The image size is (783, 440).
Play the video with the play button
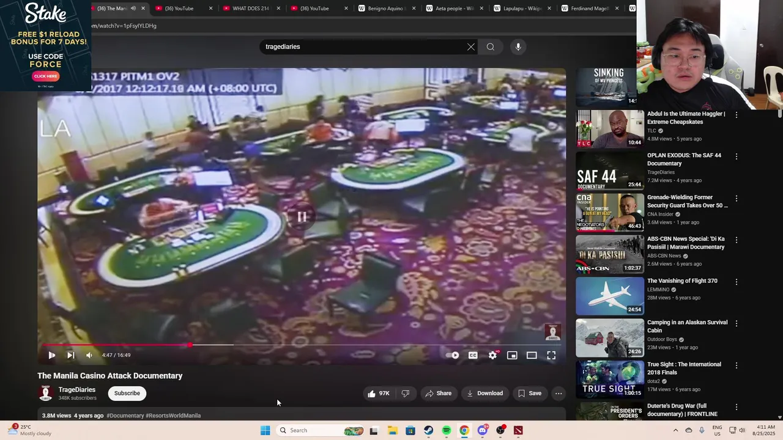click(x=51, y=355)
